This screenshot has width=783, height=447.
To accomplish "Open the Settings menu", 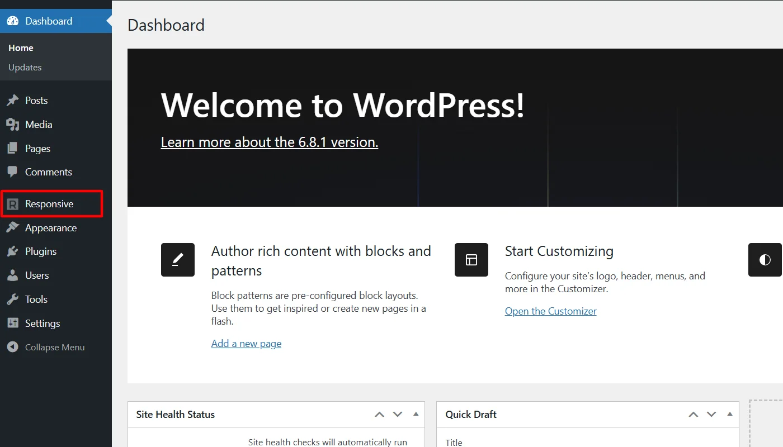I will click(x=43, y=324).
